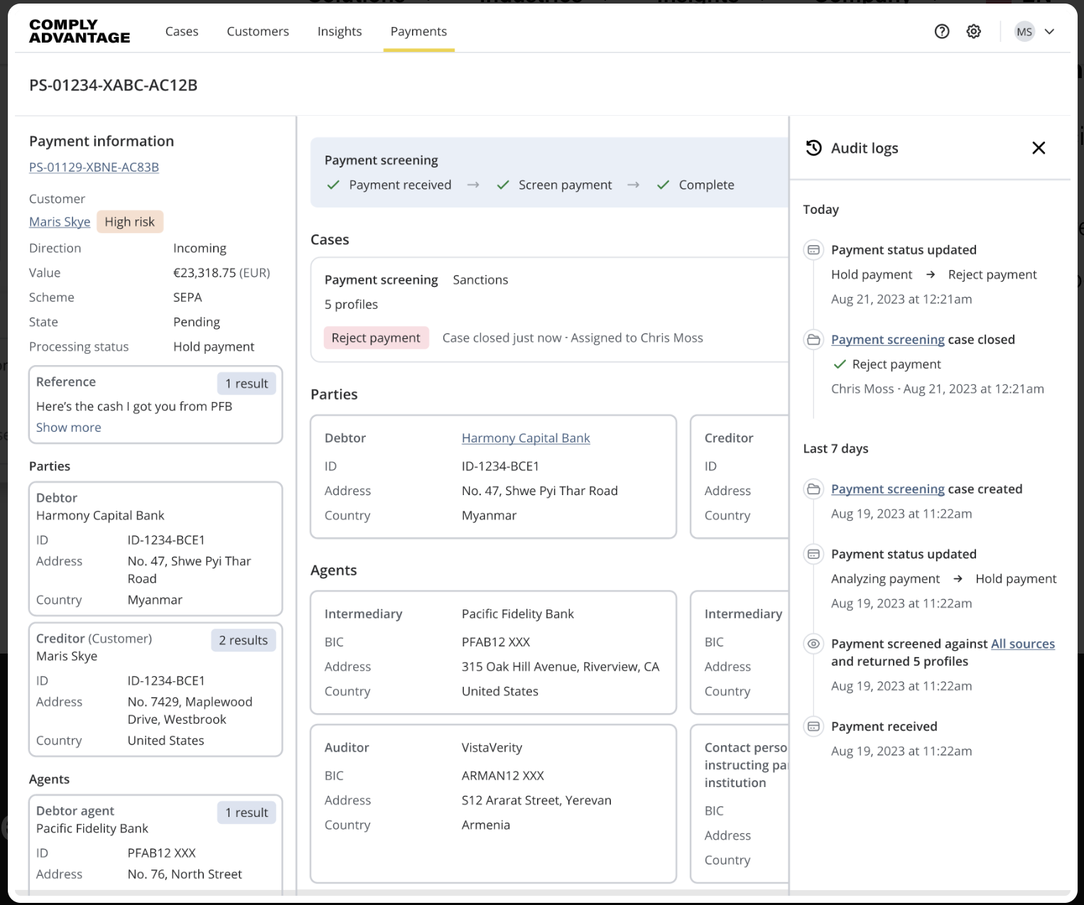
Task: Open the help question mark icon
Action: (942, 31)
